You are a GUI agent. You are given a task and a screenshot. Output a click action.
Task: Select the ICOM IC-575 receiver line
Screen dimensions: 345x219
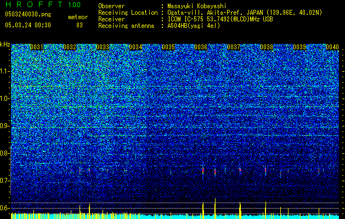click(220, 19)
